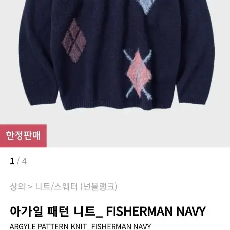Select the FISHERMAN NAVY text in the title

click(x=156, y=211)
